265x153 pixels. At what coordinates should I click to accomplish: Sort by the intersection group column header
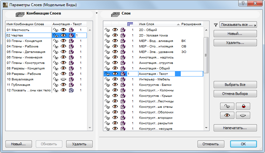[130, 24]
